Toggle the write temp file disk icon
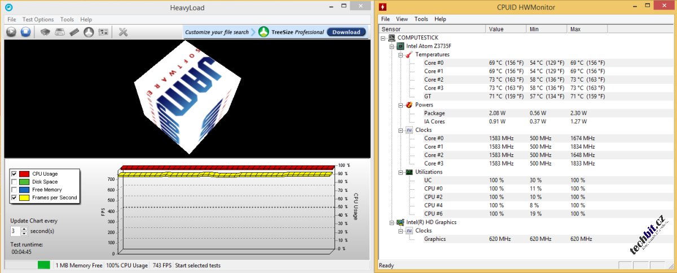The image size is (677, 273). (x=59, y=32)
